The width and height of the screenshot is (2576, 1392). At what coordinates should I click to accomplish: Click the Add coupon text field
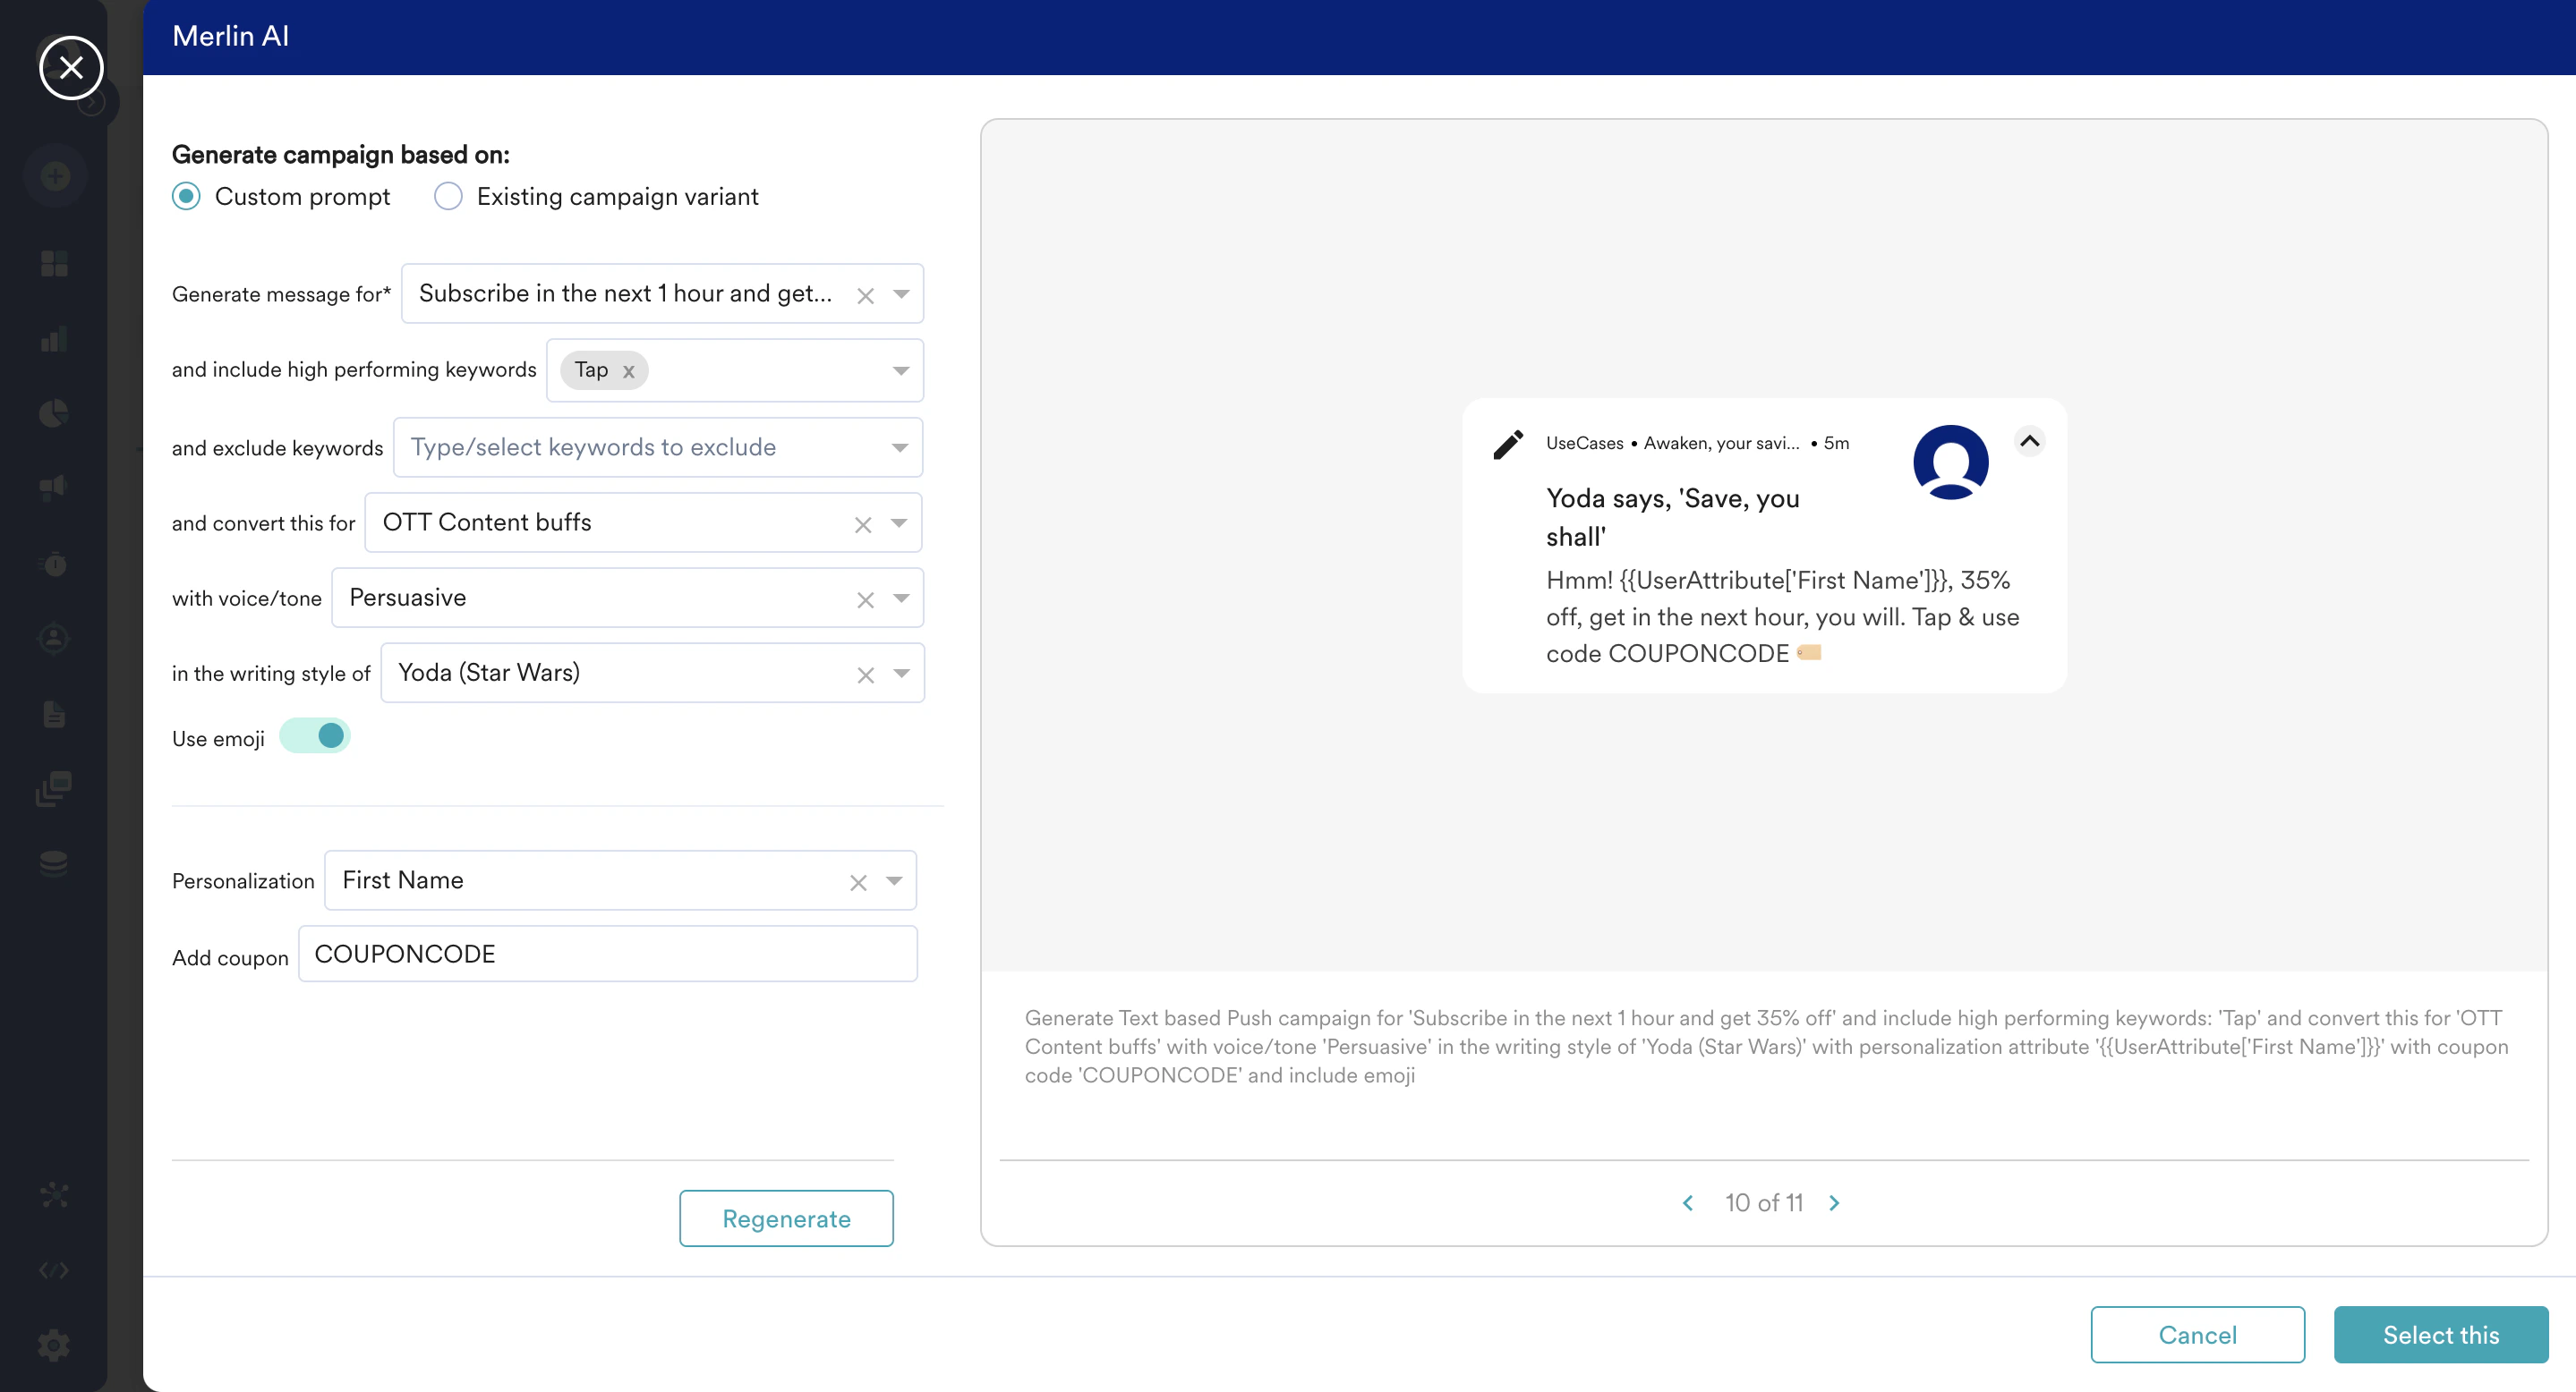click(607, 954)
